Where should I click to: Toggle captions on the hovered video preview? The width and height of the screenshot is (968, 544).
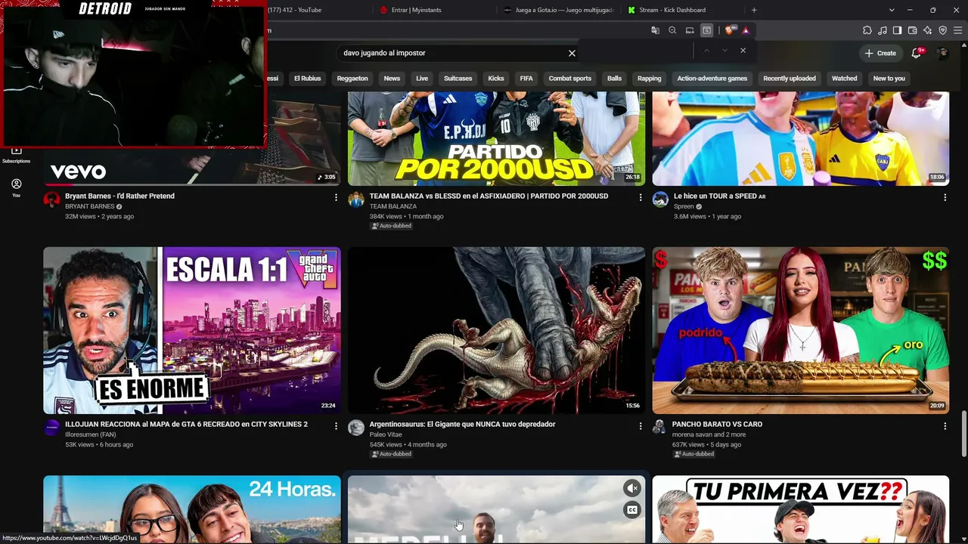click(x=632, y=510)
